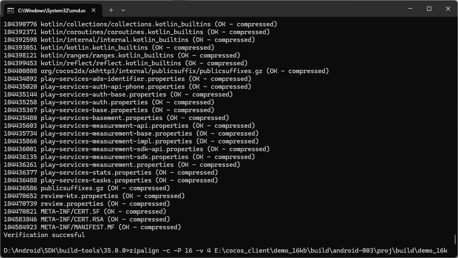Maximize the terminal window
This screenshot has height=258, width=458.
[x=429, y=9]
